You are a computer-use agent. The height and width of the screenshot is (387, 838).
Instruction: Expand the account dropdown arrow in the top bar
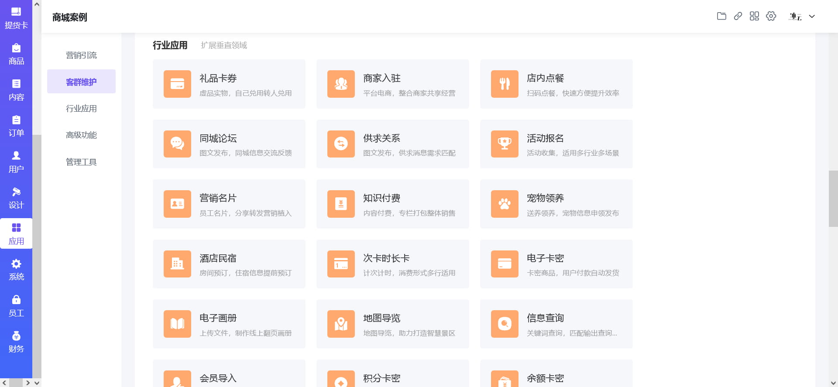pos(812,17)
